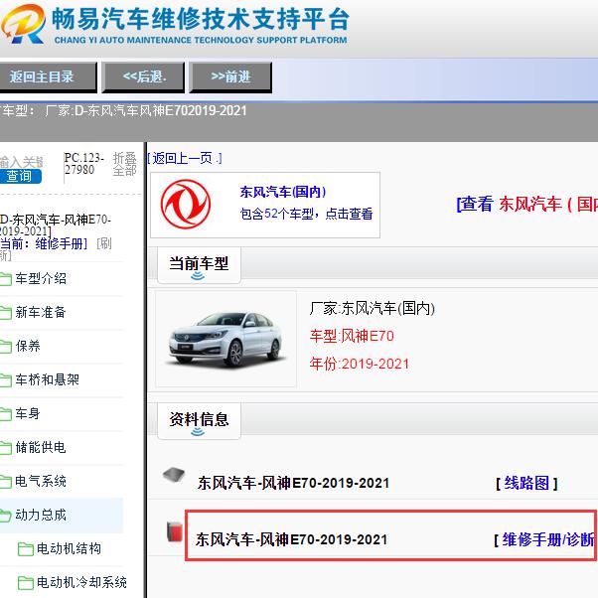
Task: Expand 保养 tree item
Action: [28, 347]
